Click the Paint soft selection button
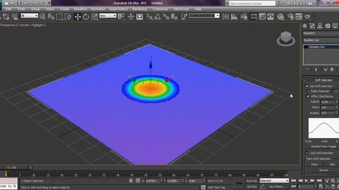This screenshot has height=190, width=339. point(314,164)
